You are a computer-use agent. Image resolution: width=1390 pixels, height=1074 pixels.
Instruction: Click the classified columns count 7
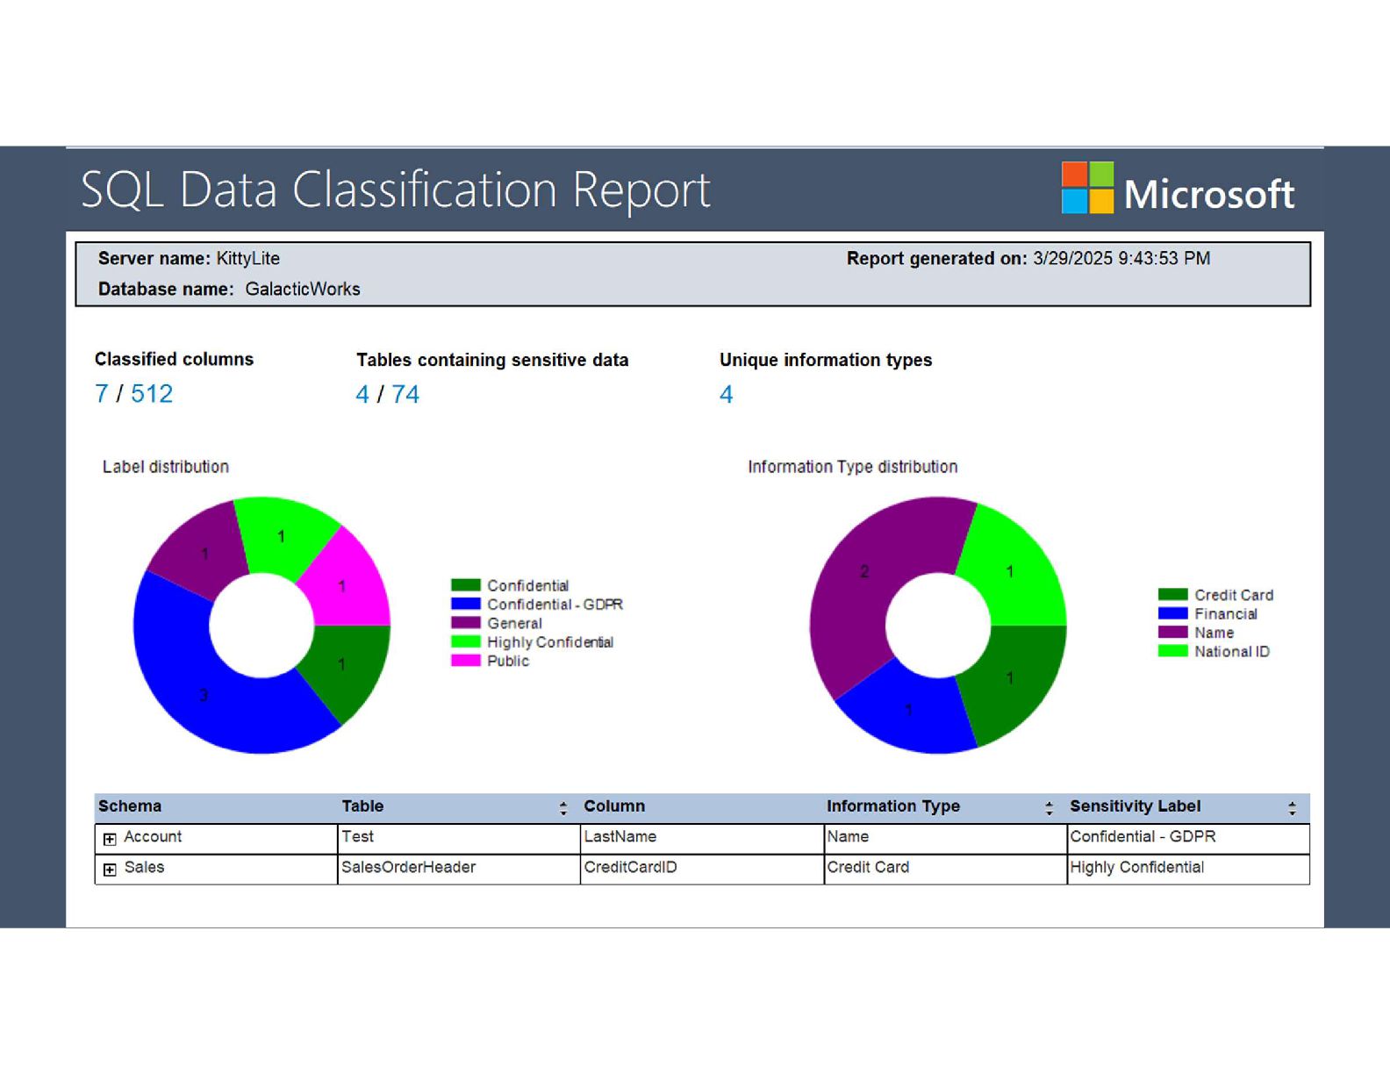(101, 394)
